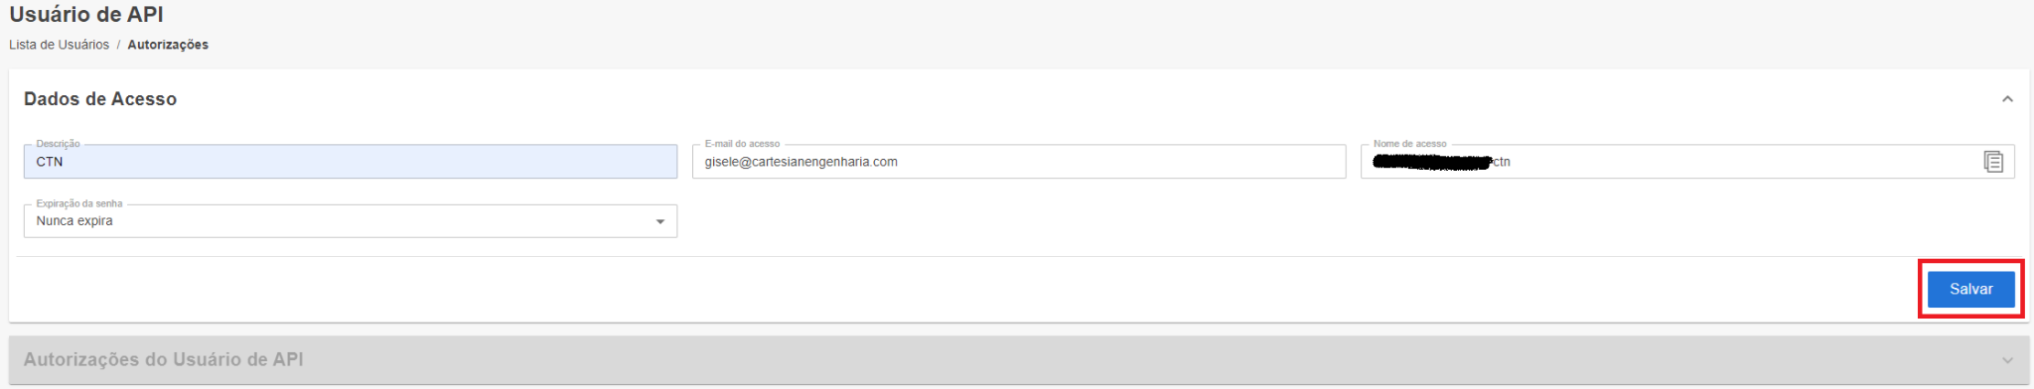
Task: Click the Salvar button
Action: pos(1970,289)
